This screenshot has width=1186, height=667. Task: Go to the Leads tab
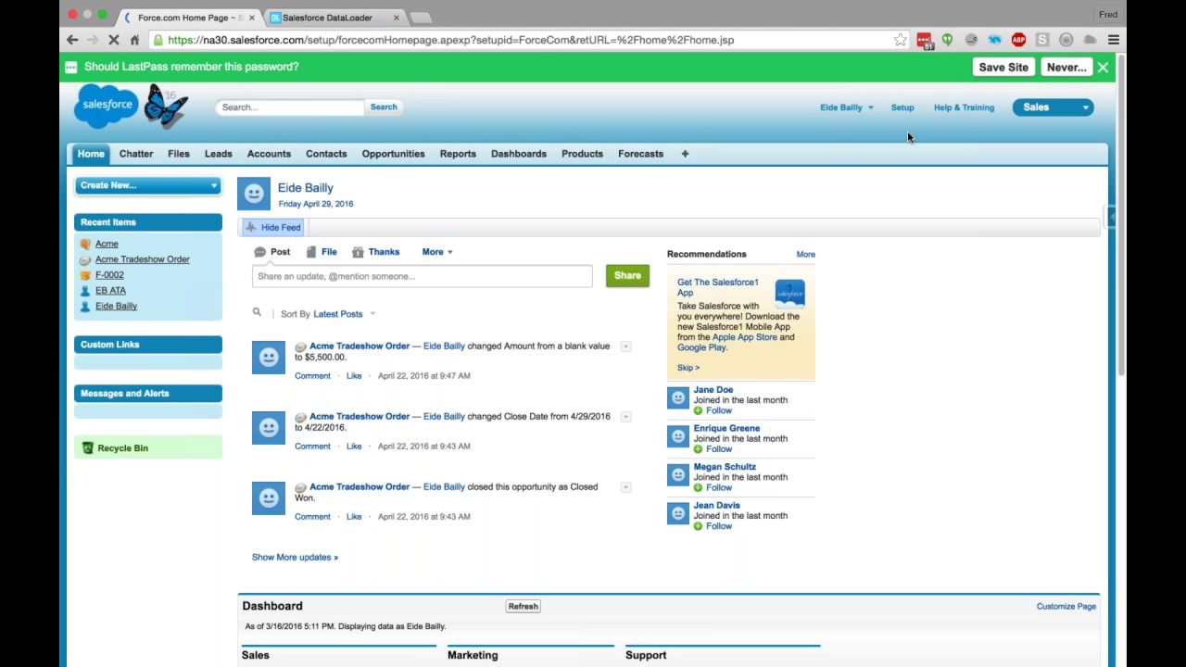219,154
